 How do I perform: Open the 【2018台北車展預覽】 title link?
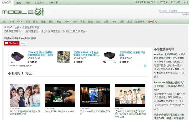[130, 114]
